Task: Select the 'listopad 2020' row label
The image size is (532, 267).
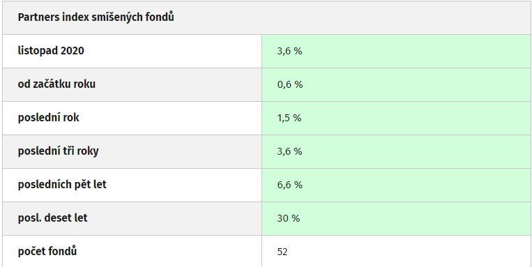Action: pyautogui.click(x=51, y=51)
